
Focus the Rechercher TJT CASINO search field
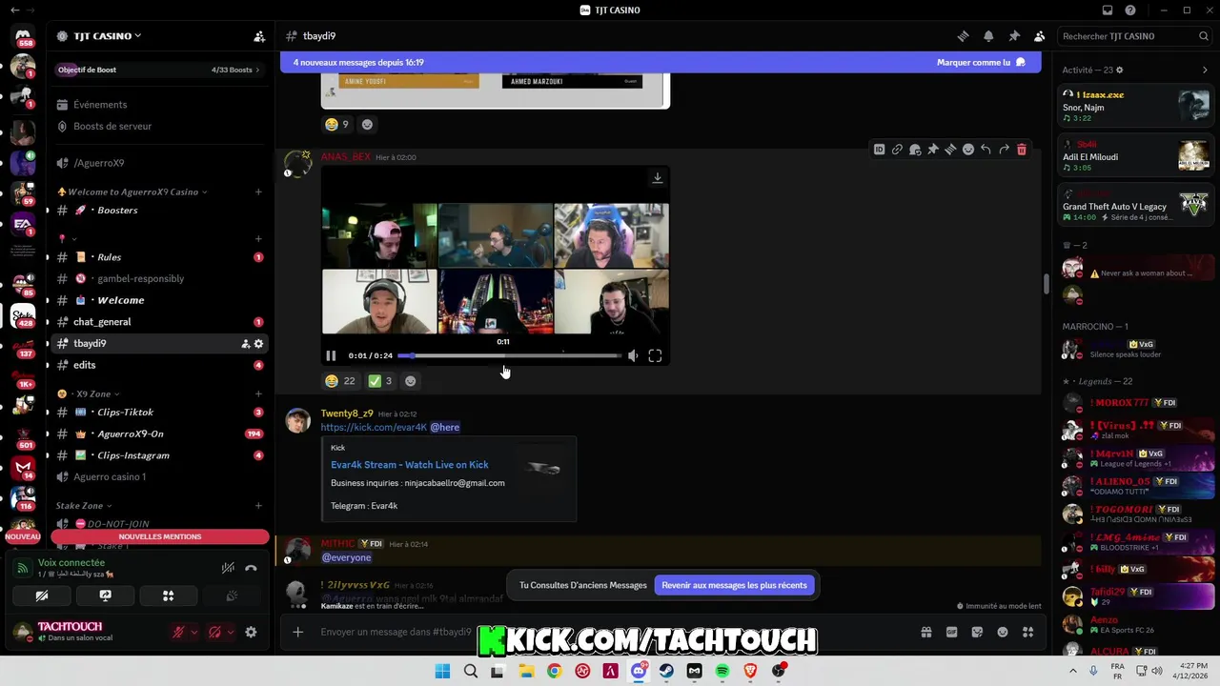(x=1134, y=36)
